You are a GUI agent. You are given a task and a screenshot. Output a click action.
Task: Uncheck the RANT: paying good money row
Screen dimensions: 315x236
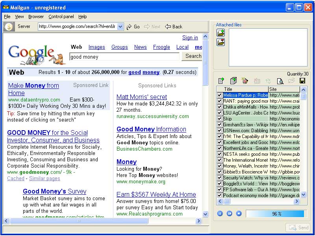click(220, 101)
